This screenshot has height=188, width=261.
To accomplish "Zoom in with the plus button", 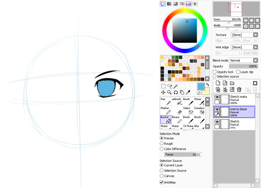I will tap(251, 20).
